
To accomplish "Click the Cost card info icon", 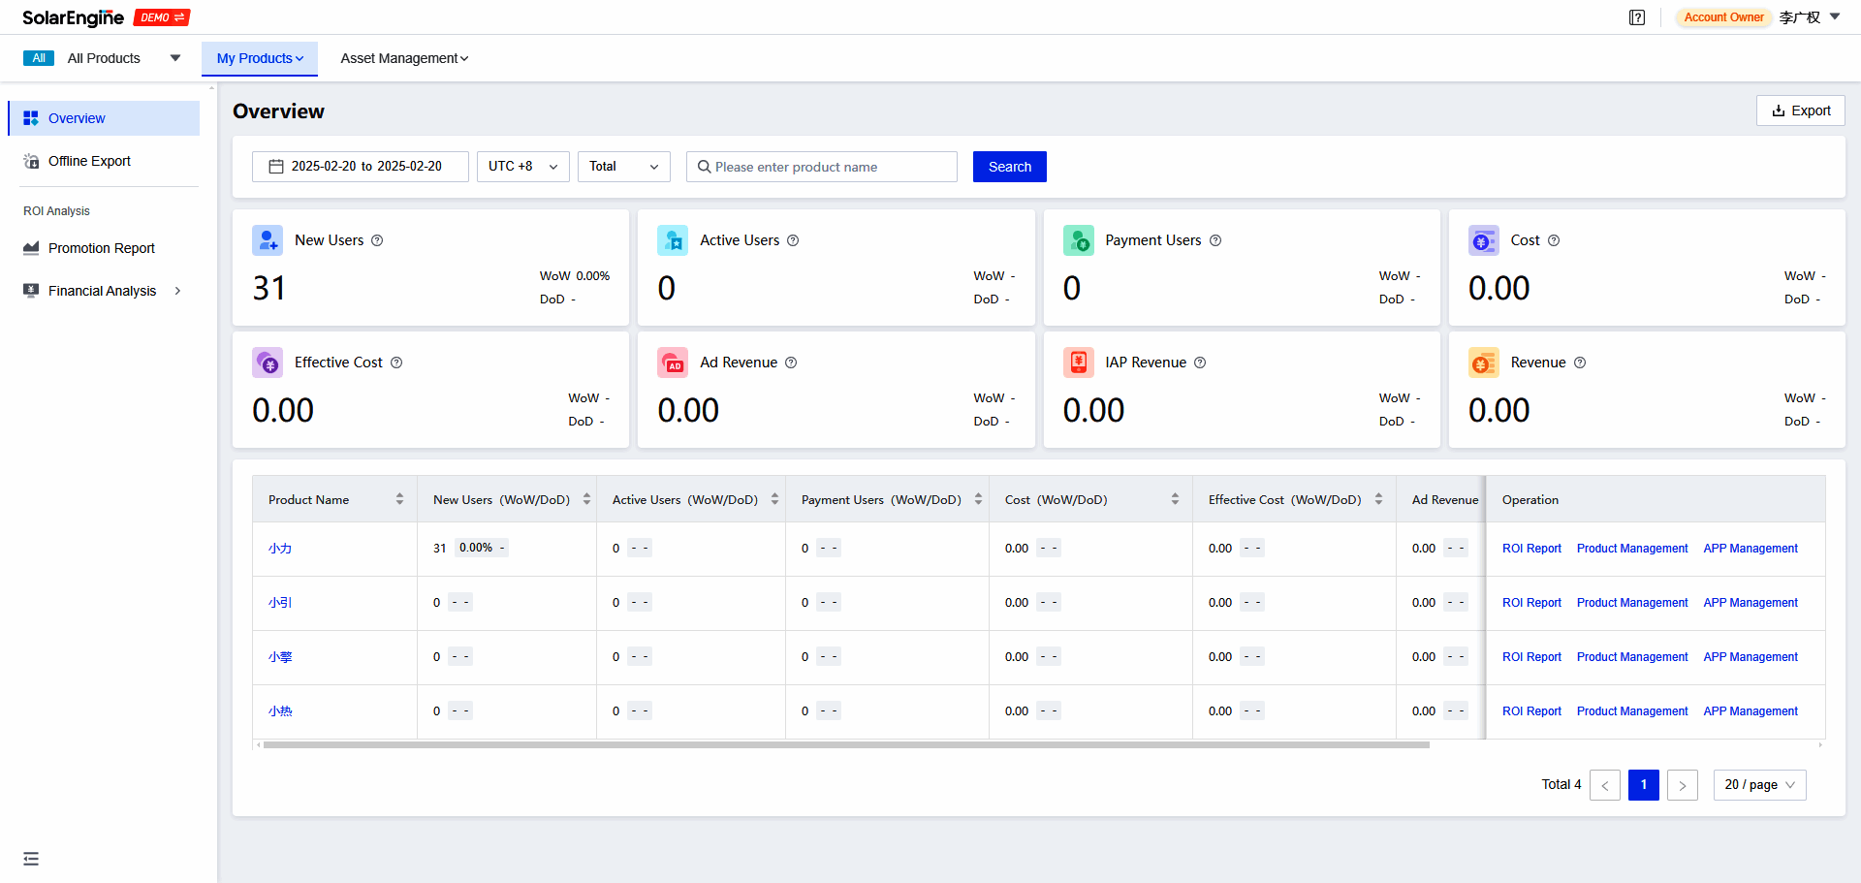I will (x=1554, y=240).
